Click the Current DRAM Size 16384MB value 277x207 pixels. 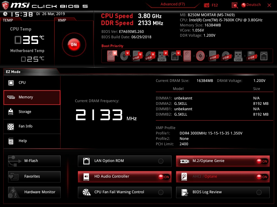(205, 81)
